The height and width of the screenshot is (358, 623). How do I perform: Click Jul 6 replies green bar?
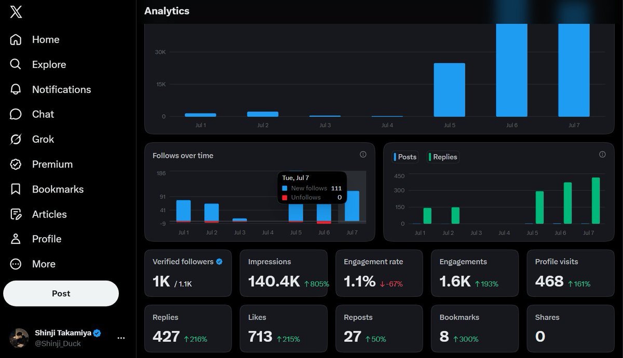coord(567,203)
